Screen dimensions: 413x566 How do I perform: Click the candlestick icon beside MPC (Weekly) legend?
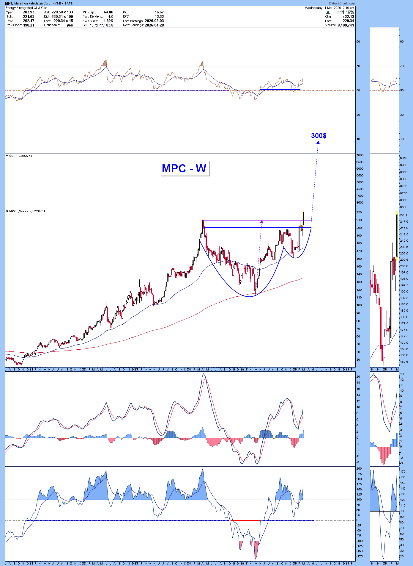click(7, 211)
